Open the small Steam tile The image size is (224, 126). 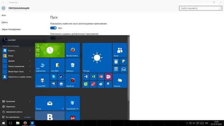[61, 77]
